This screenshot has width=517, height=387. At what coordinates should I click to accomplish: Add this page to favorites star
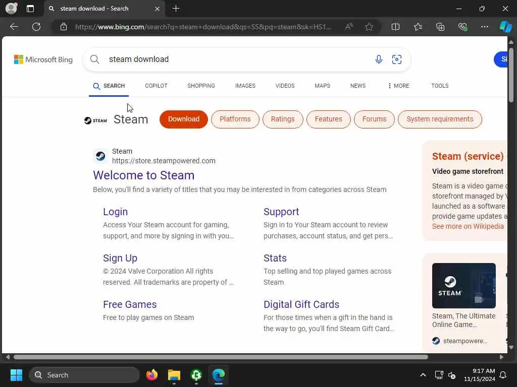[x=369, y=27]
